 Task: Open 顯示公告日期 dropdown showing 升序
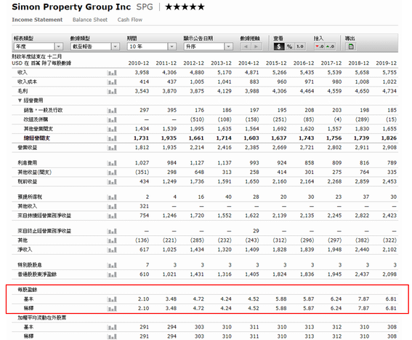(x=208, y=47)
